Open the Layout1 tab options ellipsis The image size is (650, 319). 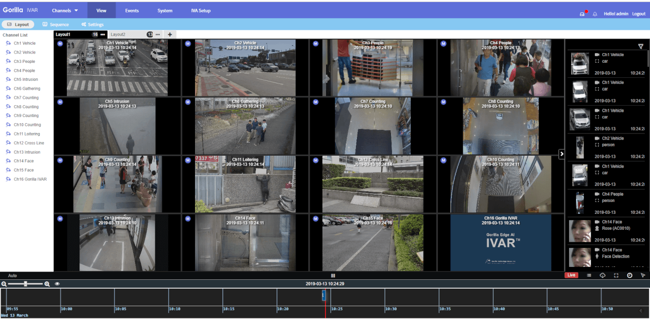(103, 35)
